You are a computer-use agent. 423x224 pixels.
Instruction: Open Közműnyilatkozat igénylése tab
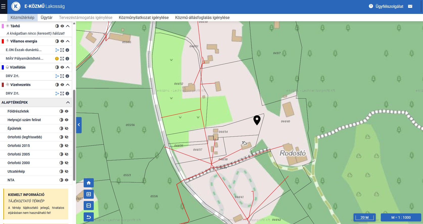click(144, 17)
